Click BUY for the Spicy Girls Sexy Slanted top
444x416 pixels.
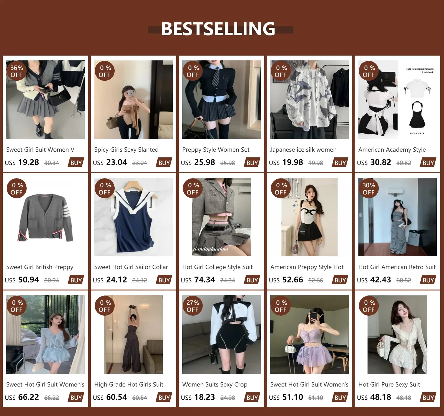[x=164, y=163]
